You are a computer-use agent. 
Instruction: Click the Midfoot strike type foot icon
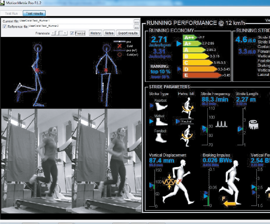coord(161,121)
